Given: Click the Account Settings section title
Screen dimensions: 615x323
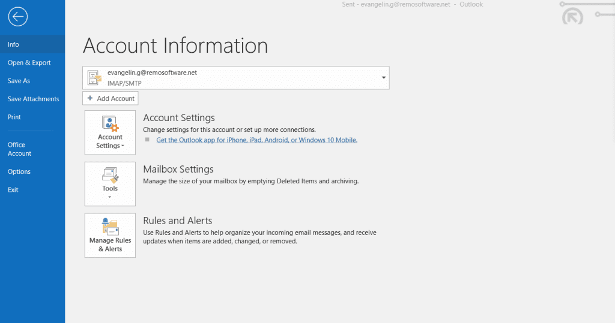Looking at the screenshot, I should [179, 117].
